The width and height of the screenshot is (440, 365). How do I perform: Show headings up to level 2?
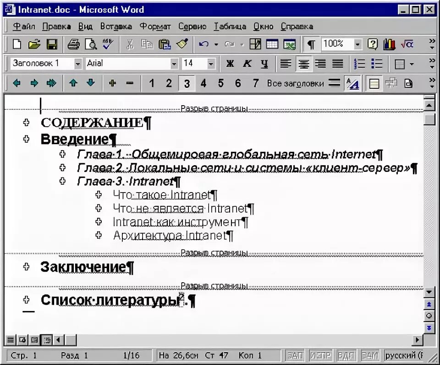(169, 83)
